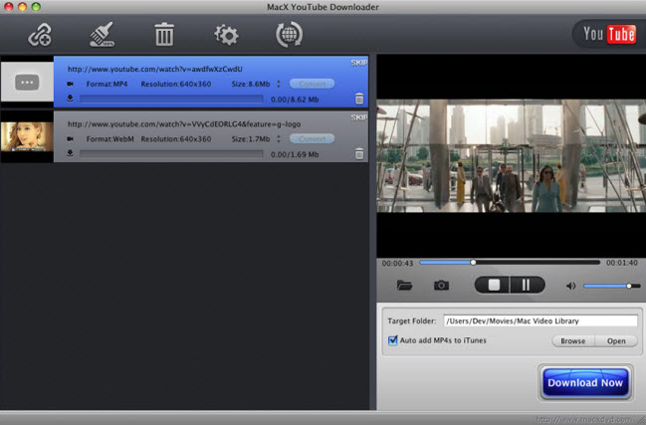646x425 pixels.
Task: Click the Clear completed broom icon
Action: point(102,35)
